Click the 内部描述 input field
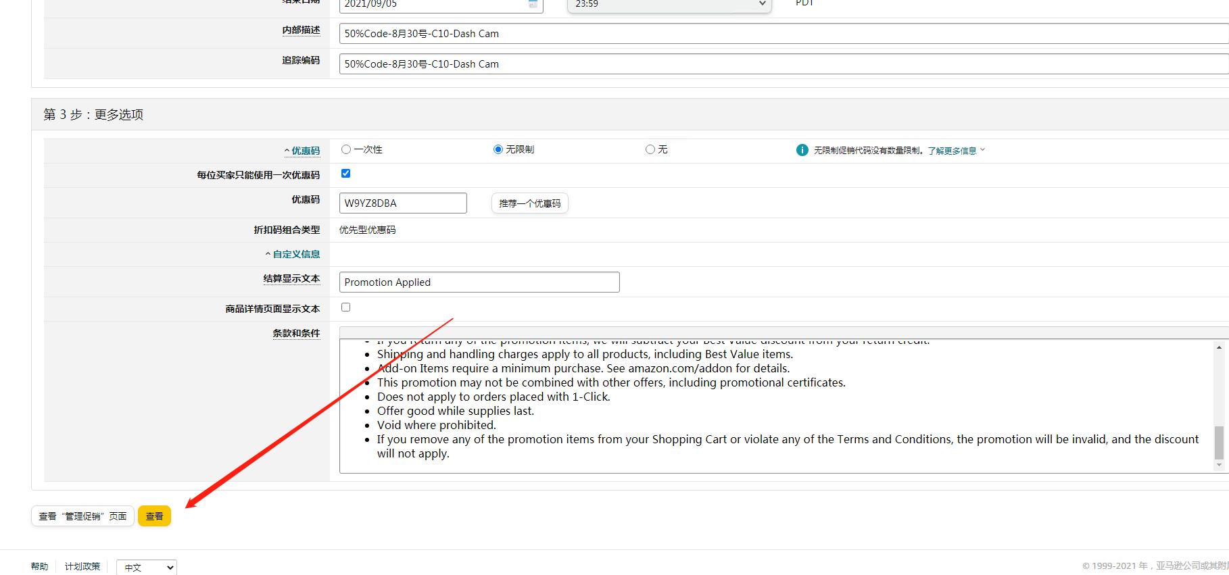 (x=784, y=34)
